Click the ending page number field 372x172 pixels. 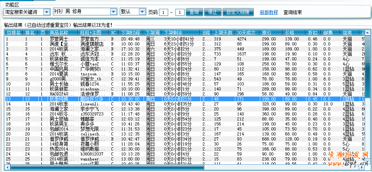pos(180,12)
